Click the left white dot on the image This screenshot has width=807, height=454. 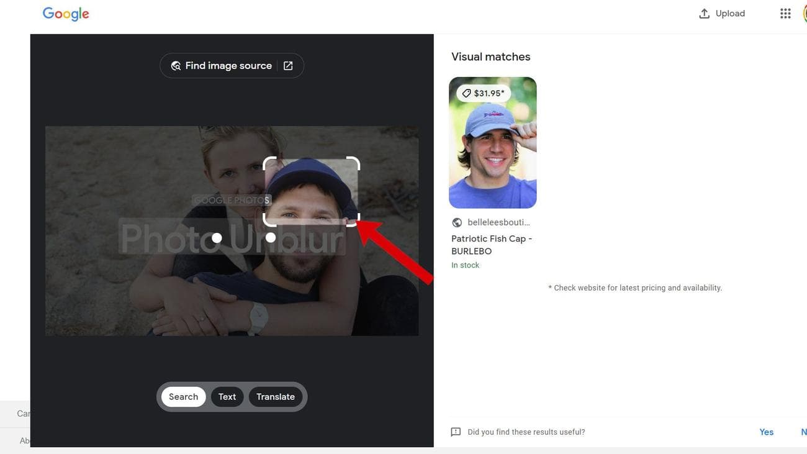pos(217,238)
